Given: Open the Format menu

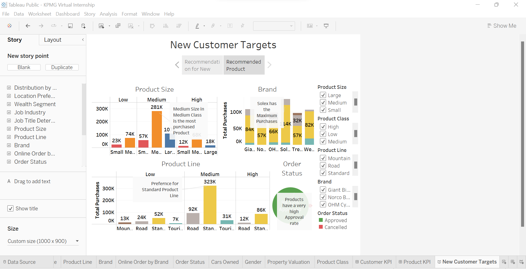Looking at the screenshot, I should pos(129,14).
